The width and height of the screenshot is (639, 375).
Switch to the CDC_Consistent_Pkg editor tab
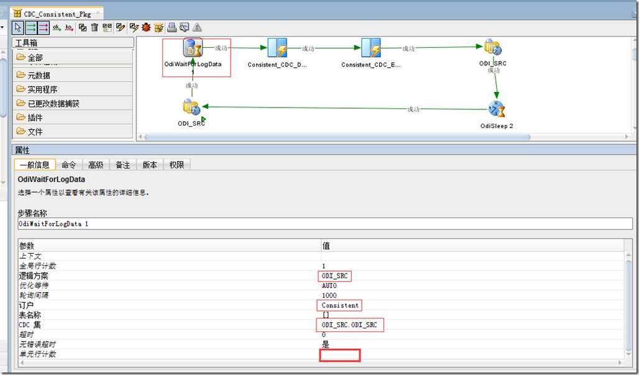(57, 14)
